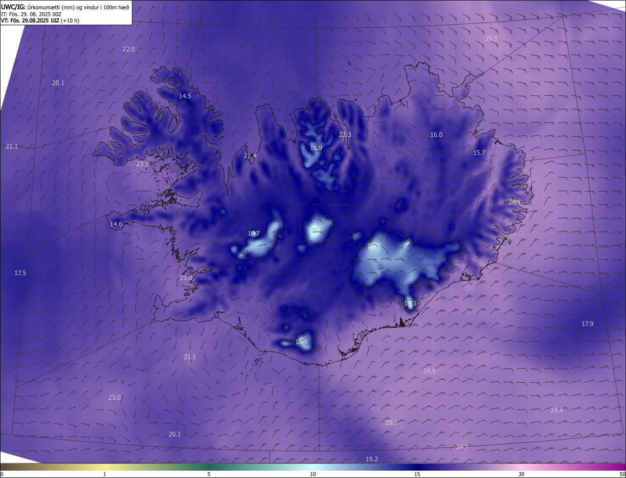The height and width of the screenshot is (478, 626).
Task: Click the map value 21.1
Action: coord(12,147)
